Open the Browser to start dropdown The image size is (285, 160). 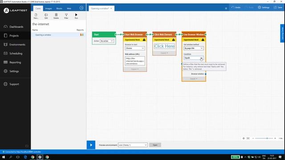pos(135,48)
